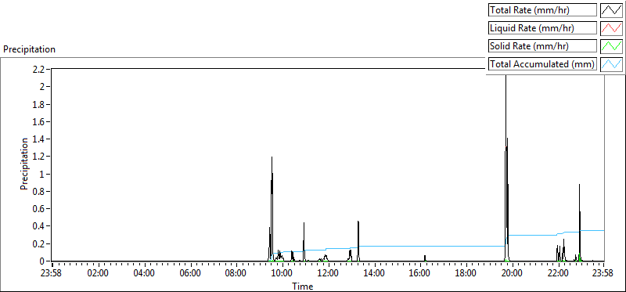Screen dimensions: 626x292
Task: Select the Solid Rate (mm/hr) legend label
Action: (542, 46)
